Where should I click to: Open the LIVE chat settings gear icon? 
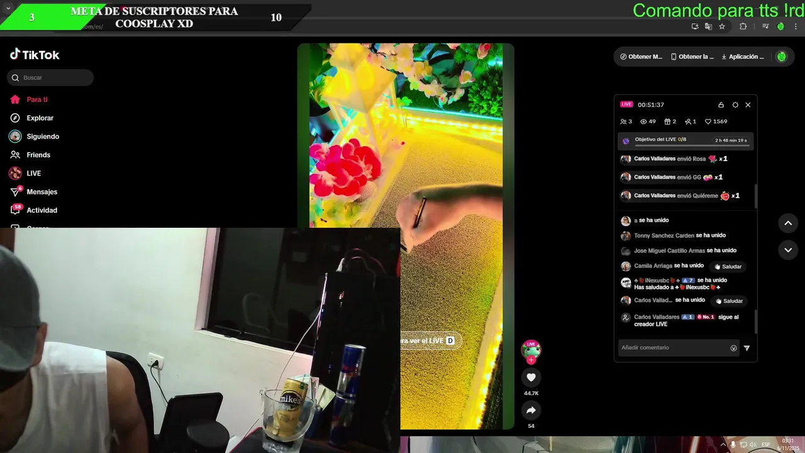click(735, 105)
